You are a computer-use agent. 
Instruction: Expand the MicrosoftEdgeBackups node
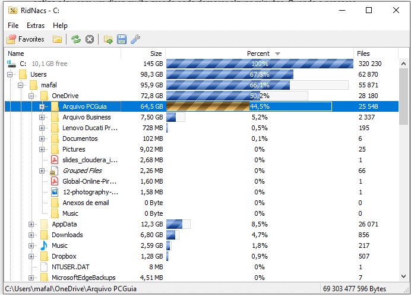31,278
